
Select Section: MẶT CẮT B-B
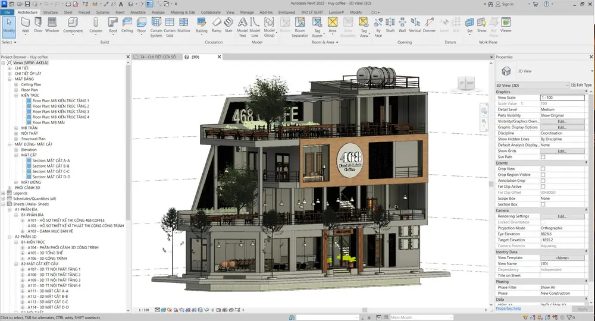pos(51,166)
